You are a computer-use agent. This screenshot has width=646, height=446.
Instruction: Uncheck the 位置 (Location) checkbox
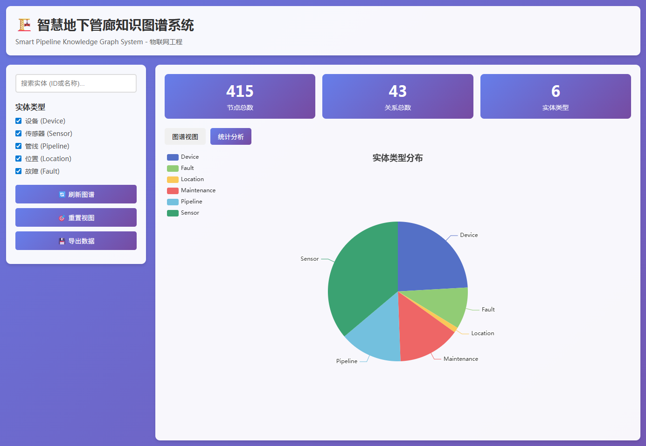19,159
